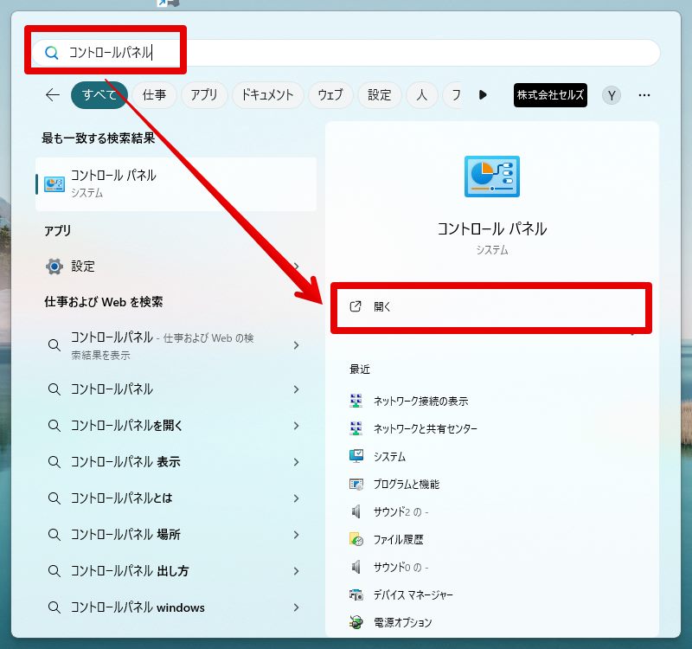Click the search box containing コントロールパネル
This screenshot has width=692, height=649.
point(346,53)
